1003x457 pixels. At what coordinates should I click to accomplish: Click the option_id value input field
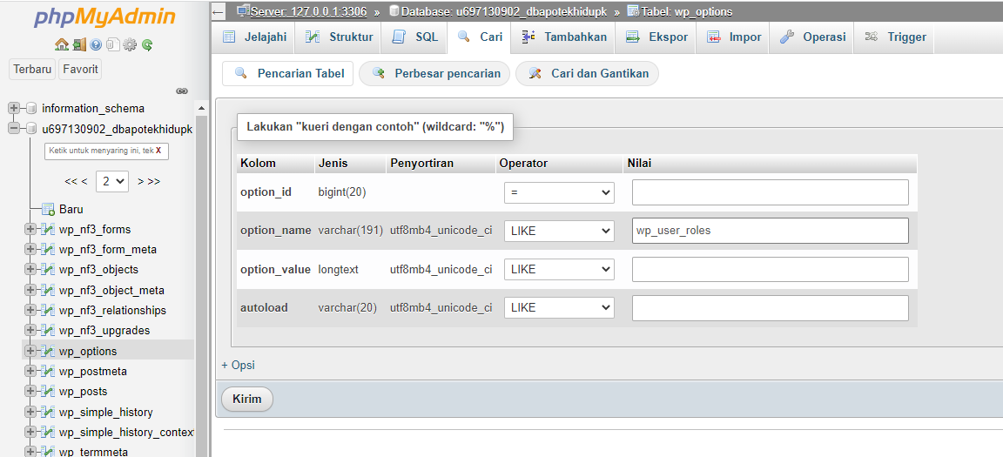coord(771,192)
